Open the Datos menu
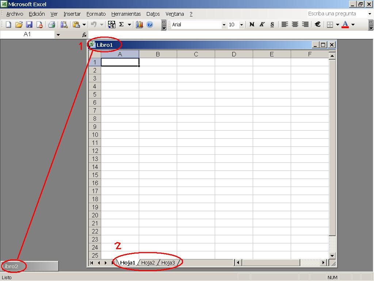This screenshot has width=374, height=281. pos(153,14)
